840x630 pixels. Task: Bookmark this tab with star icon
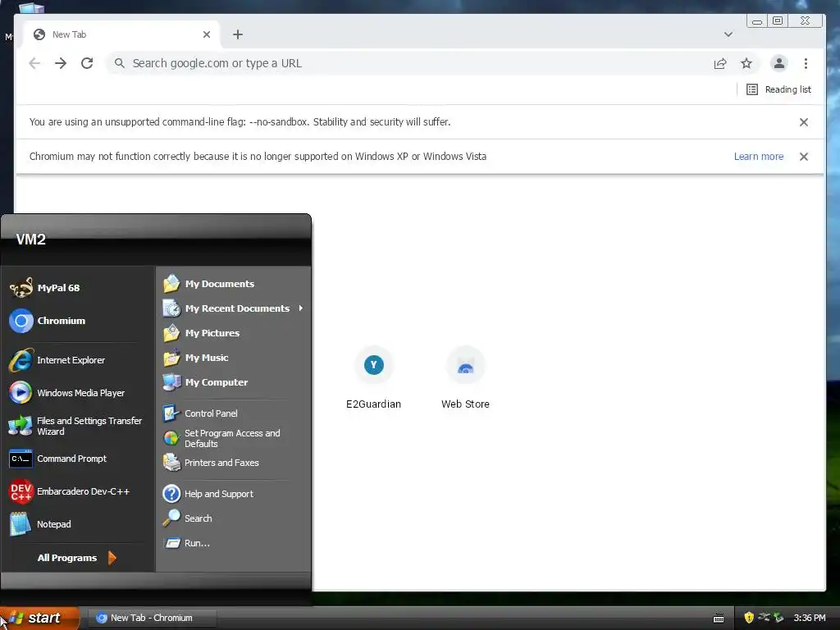(746, 63)
